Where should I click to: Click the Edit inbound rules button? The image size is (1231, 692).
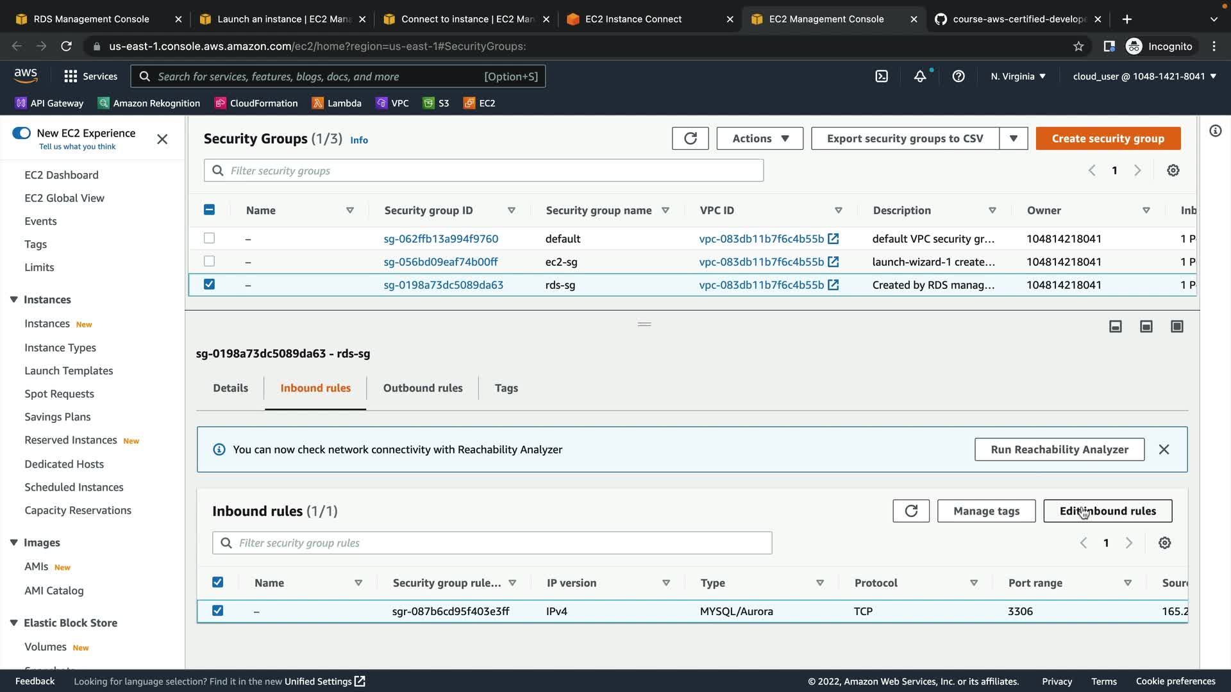1107,511
